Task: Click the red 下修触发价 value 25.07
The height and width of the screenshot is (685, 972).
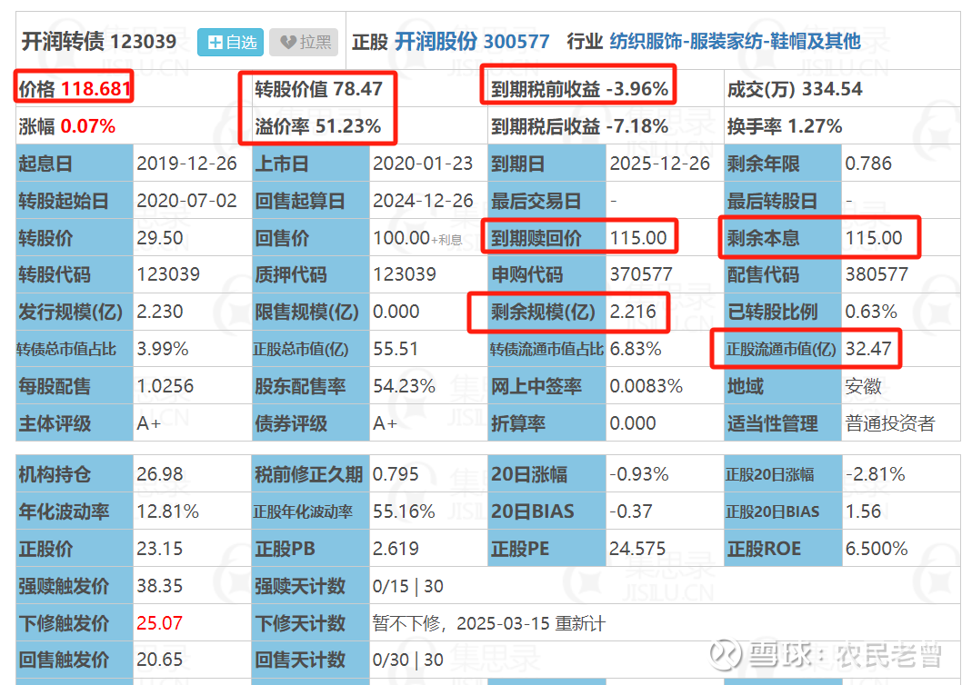Action: coord(159,622)
